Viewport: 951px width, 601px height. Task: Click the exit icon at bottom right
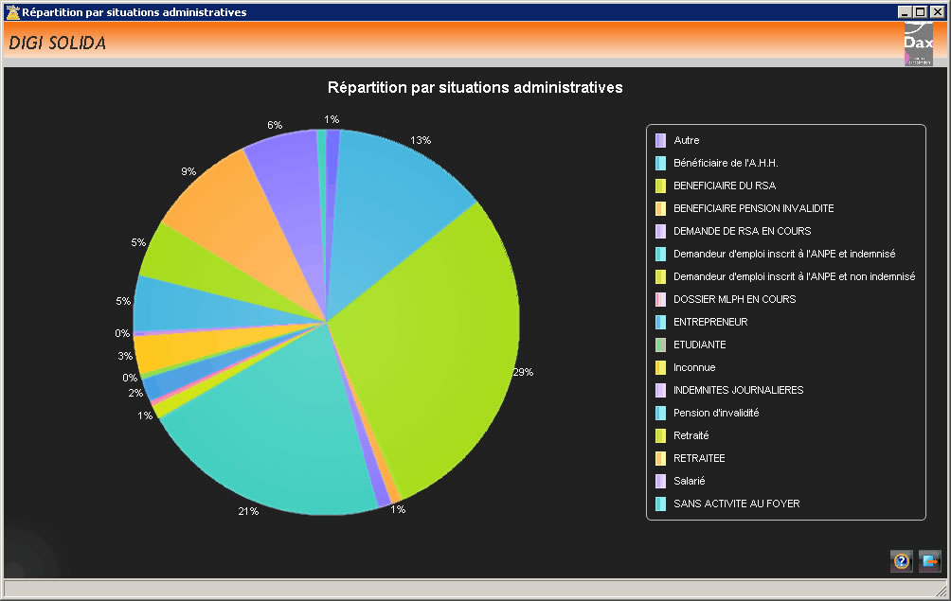929,561
